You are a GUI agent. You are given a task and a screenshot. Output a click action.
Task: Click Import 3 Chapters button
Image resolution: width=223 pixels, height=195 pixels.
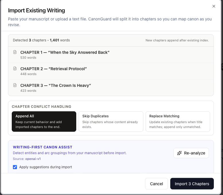192,184
